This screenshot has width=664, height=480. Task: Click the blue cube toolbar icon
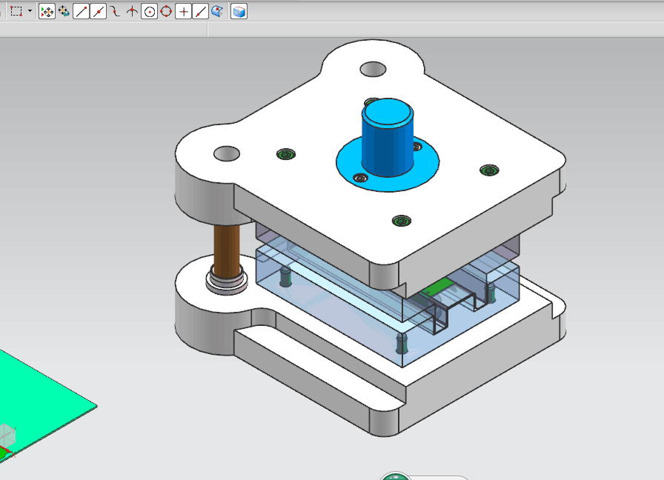(x=239, y=11)
